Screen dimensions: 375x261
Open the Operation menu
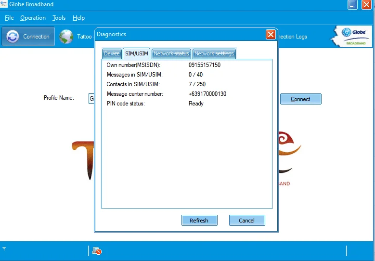tap(33, 18)
